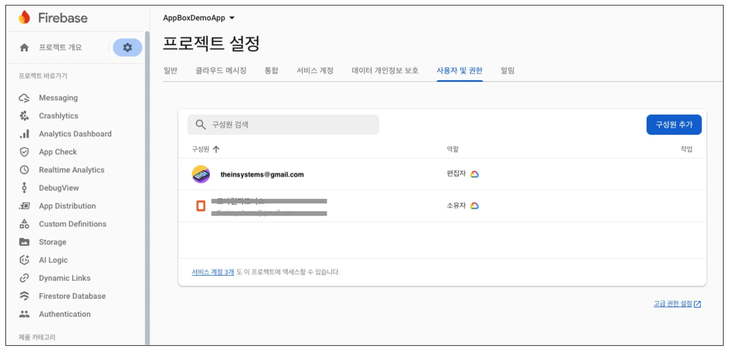Click the Firestore Database icon

24,296
